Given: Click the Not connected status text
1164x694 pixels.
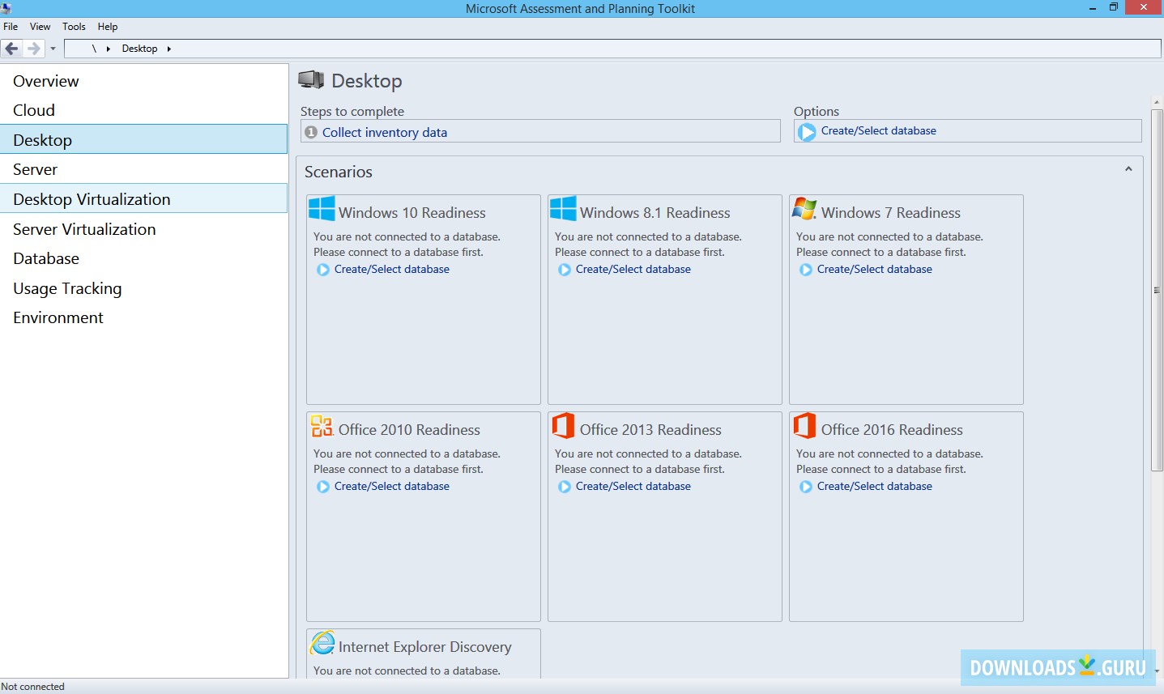Looking at the screenshot, I should (33, 687).
